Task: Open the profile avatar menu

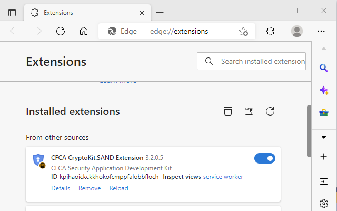Action: (297, 31)
